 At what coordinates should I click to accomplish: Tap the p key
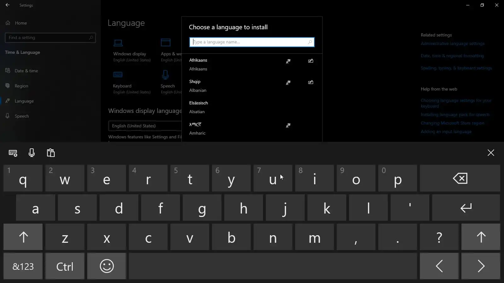(398, 178)
